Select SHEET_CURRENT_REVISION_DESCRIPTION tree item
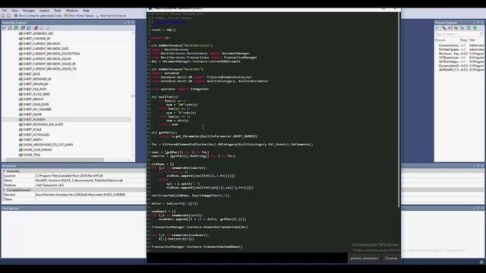Screen dimensions: 486x273 tap(52, 54)
